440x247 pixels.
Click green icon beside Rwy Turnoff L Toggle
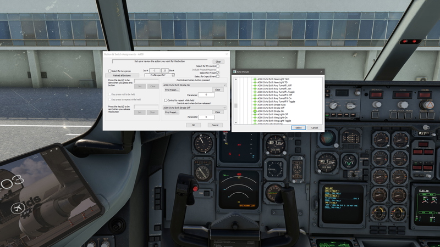[255, 92]
